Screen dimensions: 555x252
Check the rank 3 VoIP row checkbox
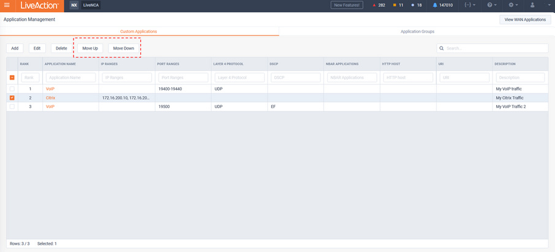pos(12,106)
